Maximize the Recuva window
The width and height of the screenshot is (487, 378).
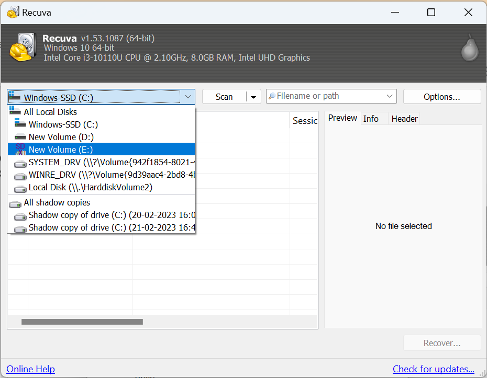point(431,13)
